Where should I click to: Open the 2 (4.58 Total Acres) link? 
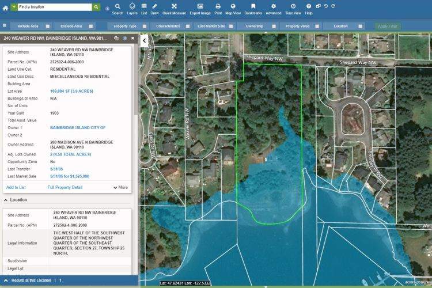click(70, 154)
